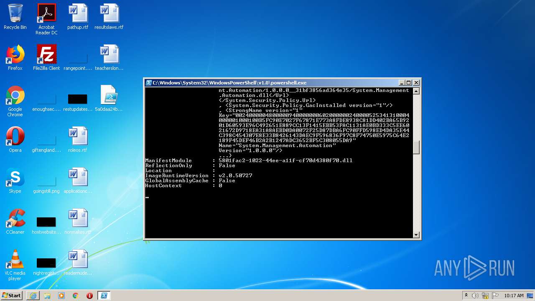This screenshot has height=301, width=535.
Task: Open Windows Explorer from the taskbar
Action: click(x=47, y=296)
